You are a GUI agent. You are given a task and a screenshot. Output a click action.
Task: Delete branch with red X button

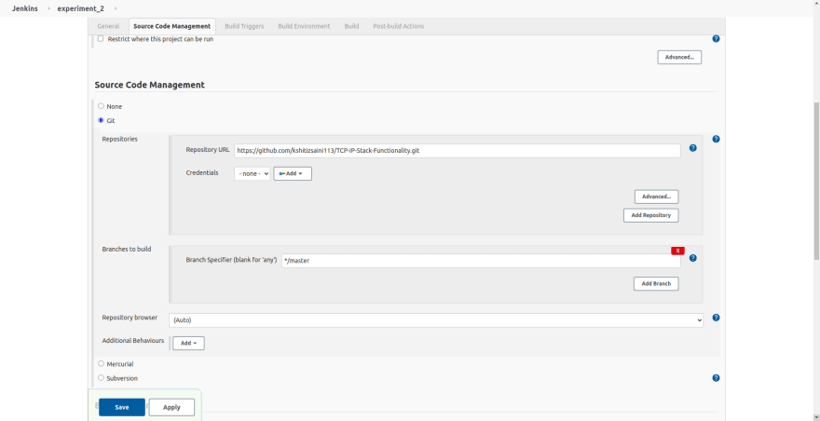click(x=677, y=251)
